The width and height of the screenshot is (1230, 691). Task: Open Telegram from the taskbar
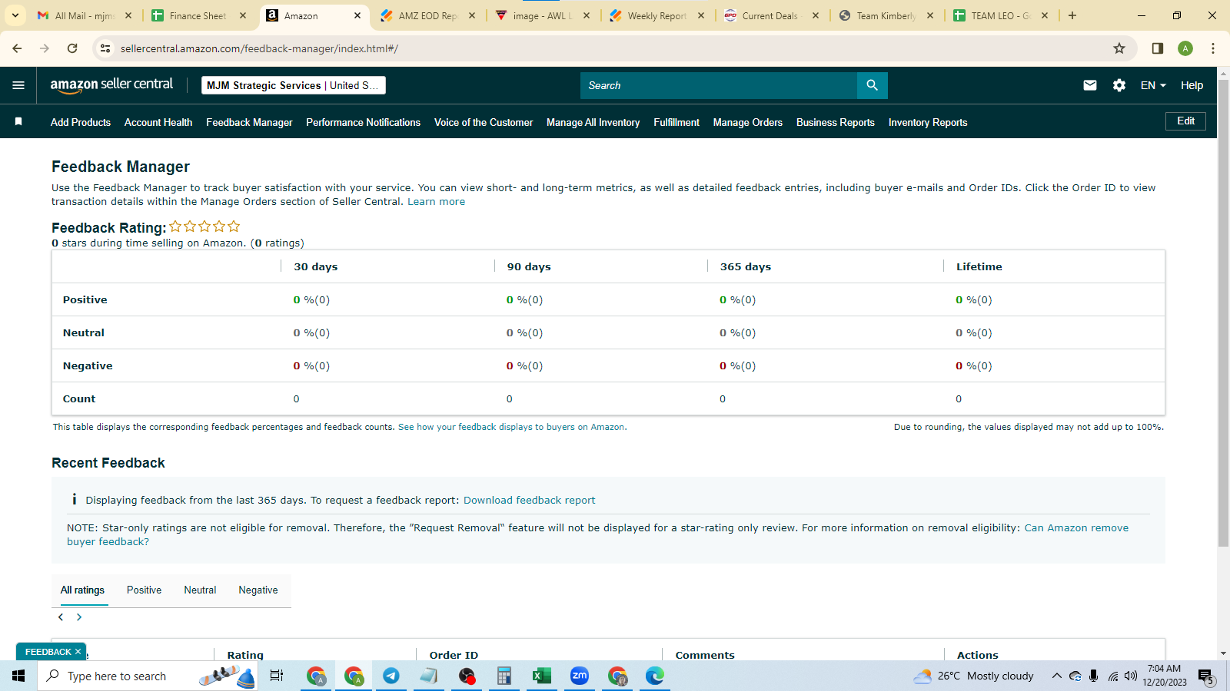tap(391, 676)
